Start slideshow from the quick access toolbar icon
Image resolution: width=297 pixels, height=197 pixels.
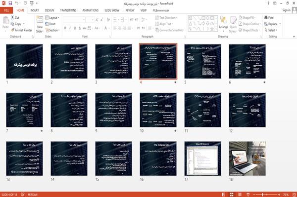click(32, 3)
